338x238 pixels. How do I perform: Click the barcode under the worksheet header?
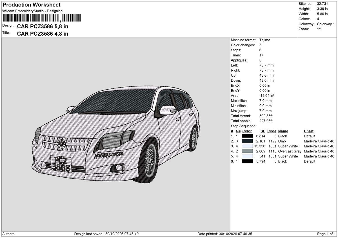coord(42,18)
